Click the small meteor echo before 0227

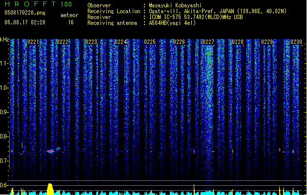point(194,152)
